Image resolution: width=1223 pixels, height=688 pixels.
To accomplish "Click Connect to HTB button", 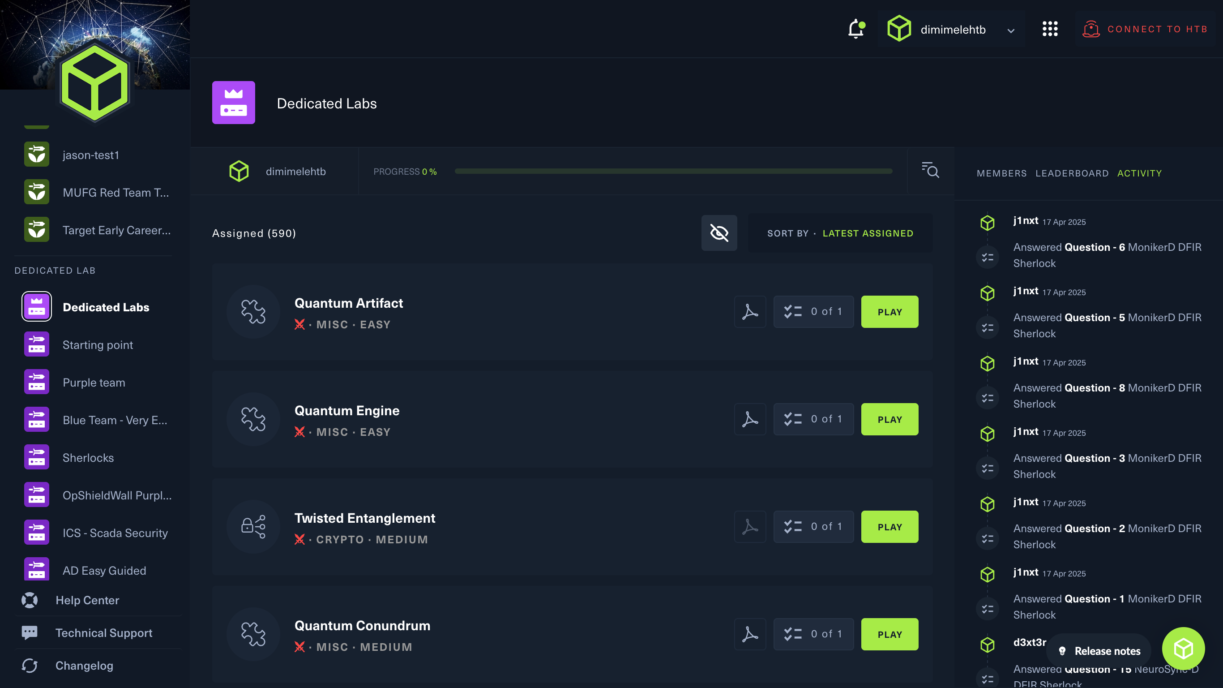I will point(1145,29).
